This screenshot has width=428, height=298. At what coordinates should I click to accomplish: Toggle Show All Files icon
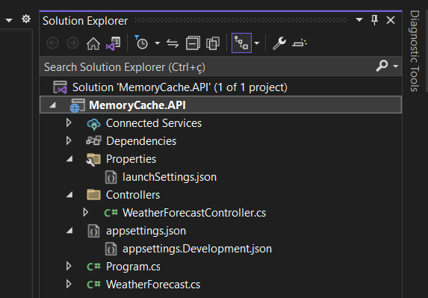click(213, 43)
